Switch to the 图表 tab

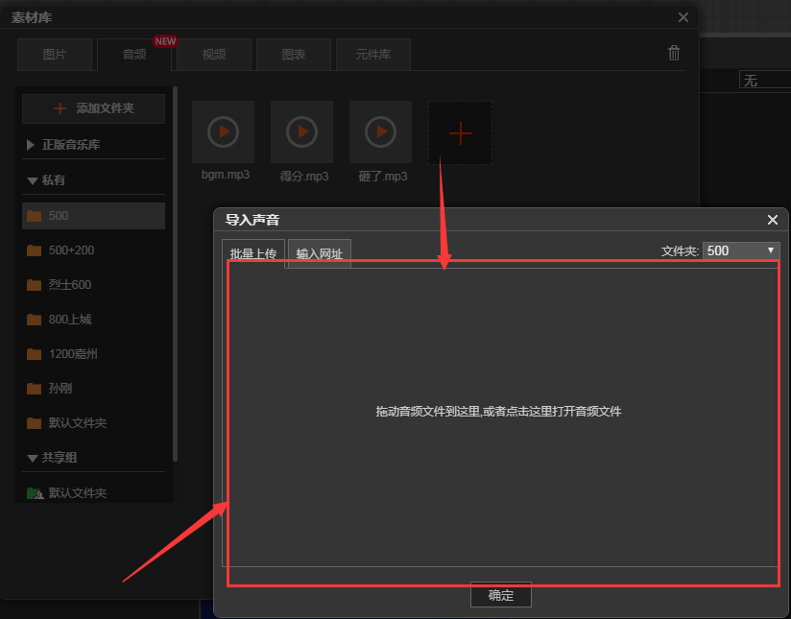point(294,55)
